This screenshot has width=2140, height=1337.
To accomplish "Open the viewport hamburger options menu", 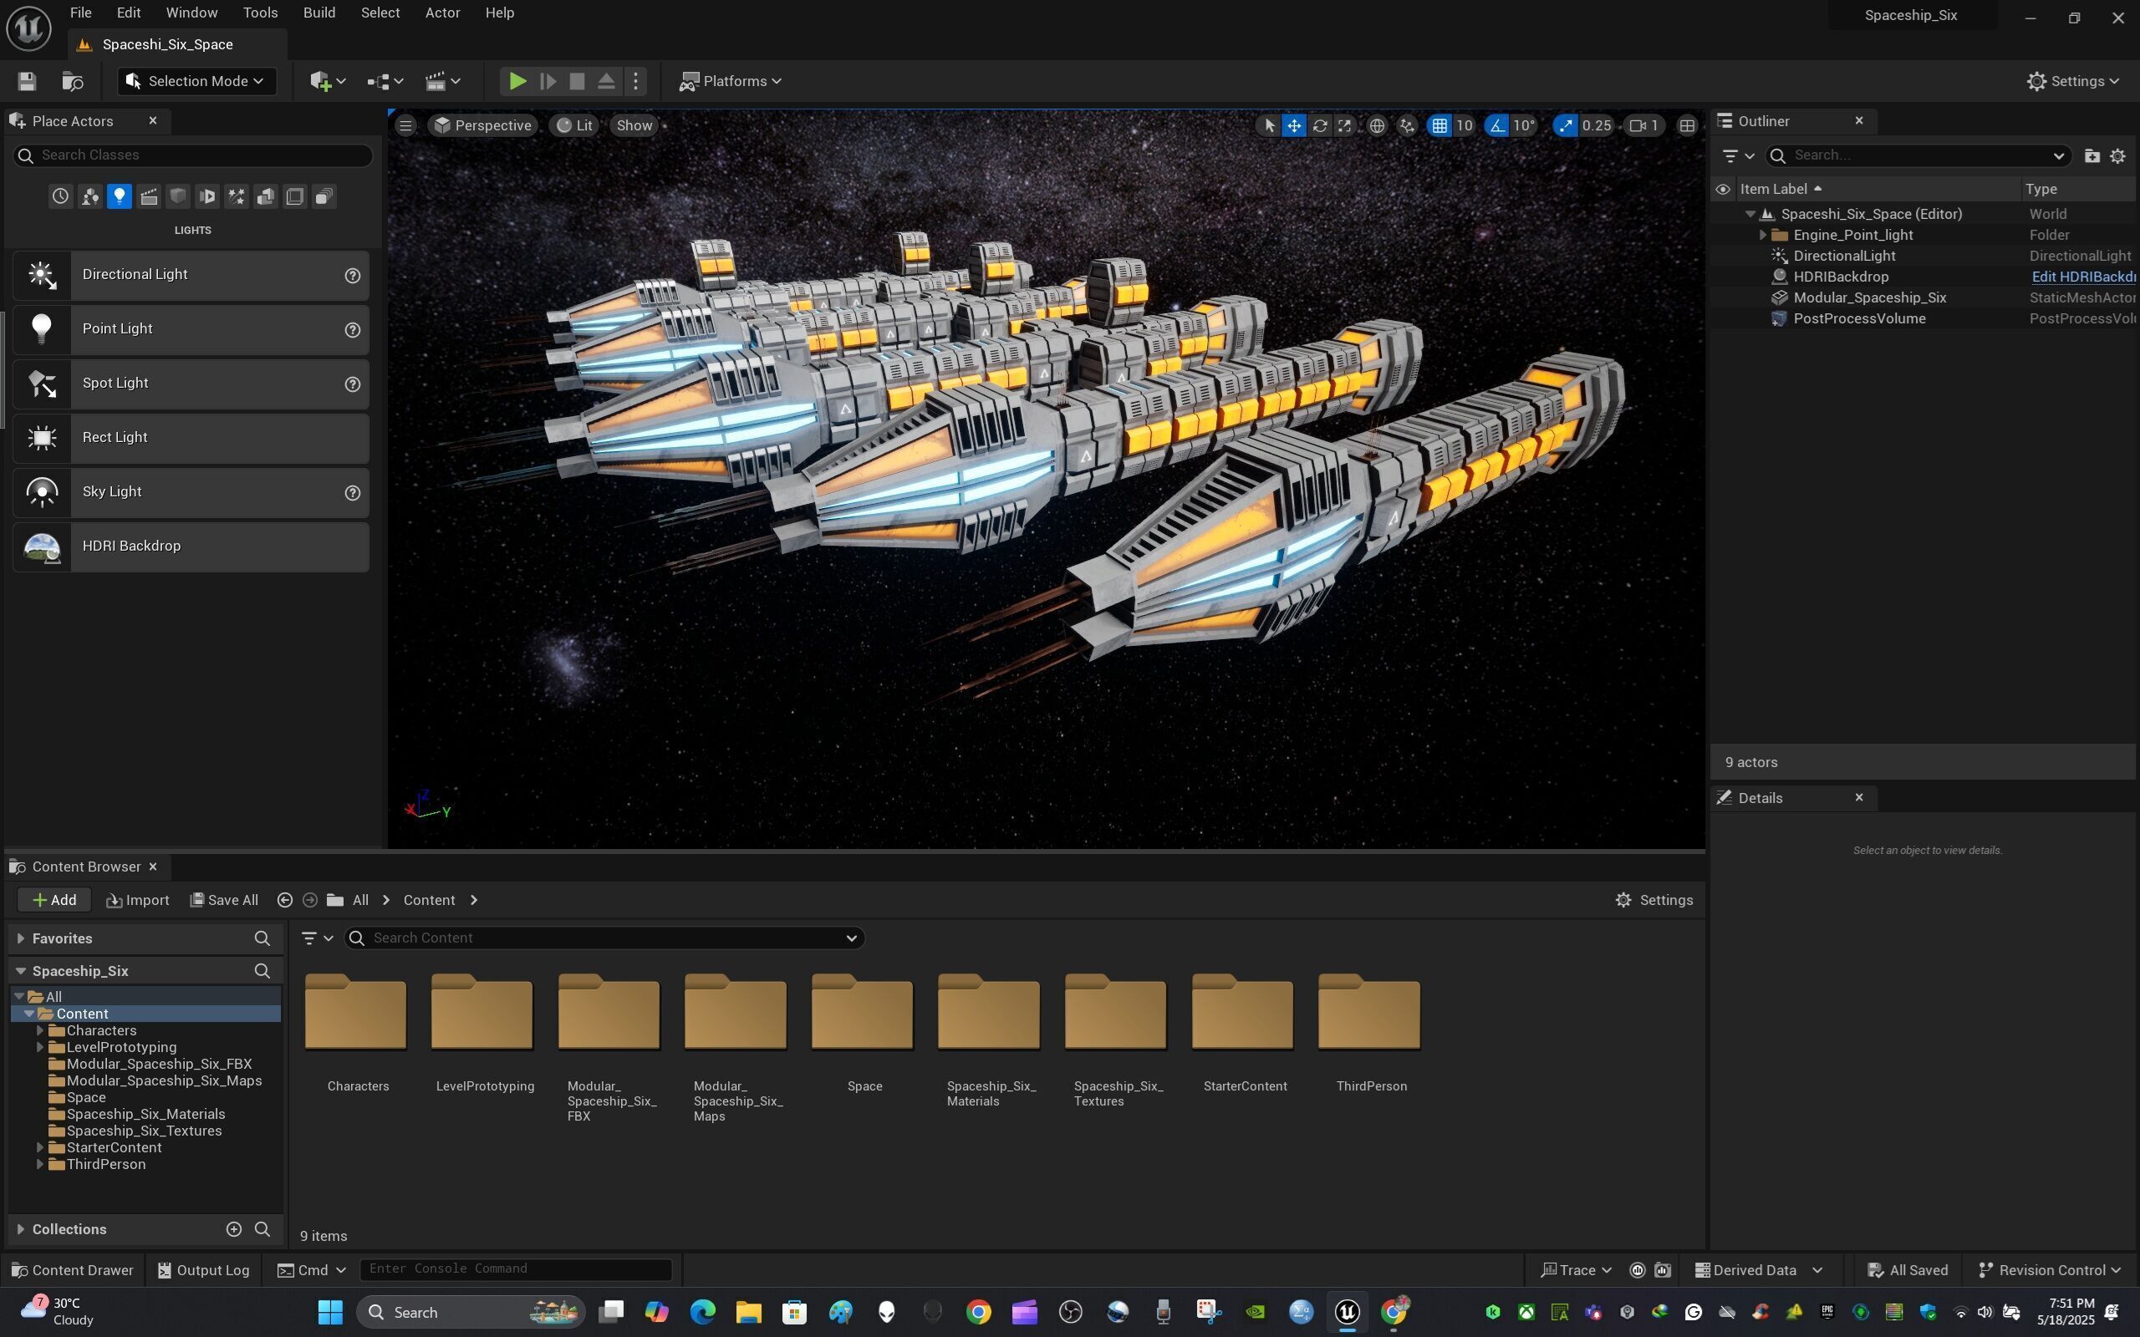I will [x=406, y=125].
